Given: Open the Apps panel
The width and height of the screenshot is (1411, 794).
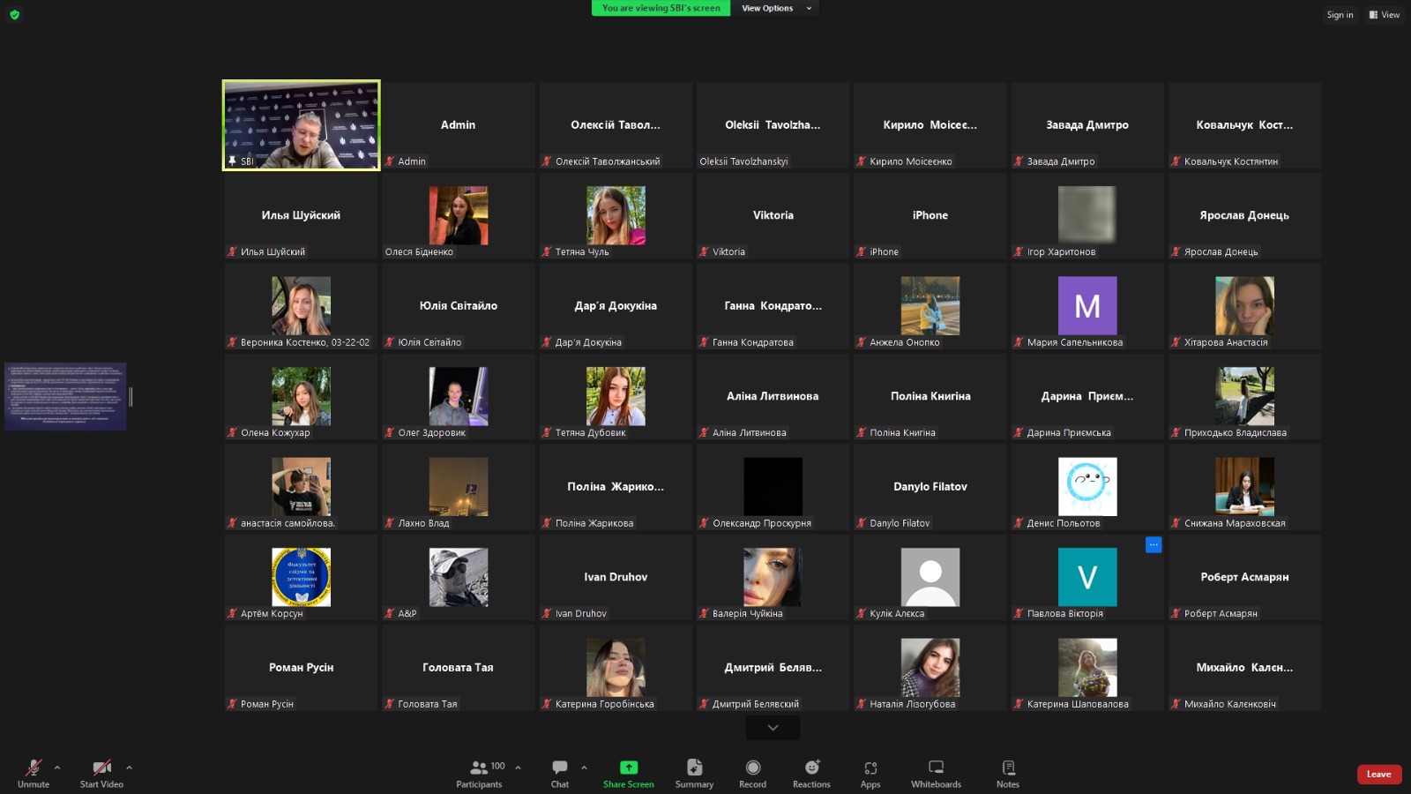Looking at the screenshot, I should click(870, 773).
